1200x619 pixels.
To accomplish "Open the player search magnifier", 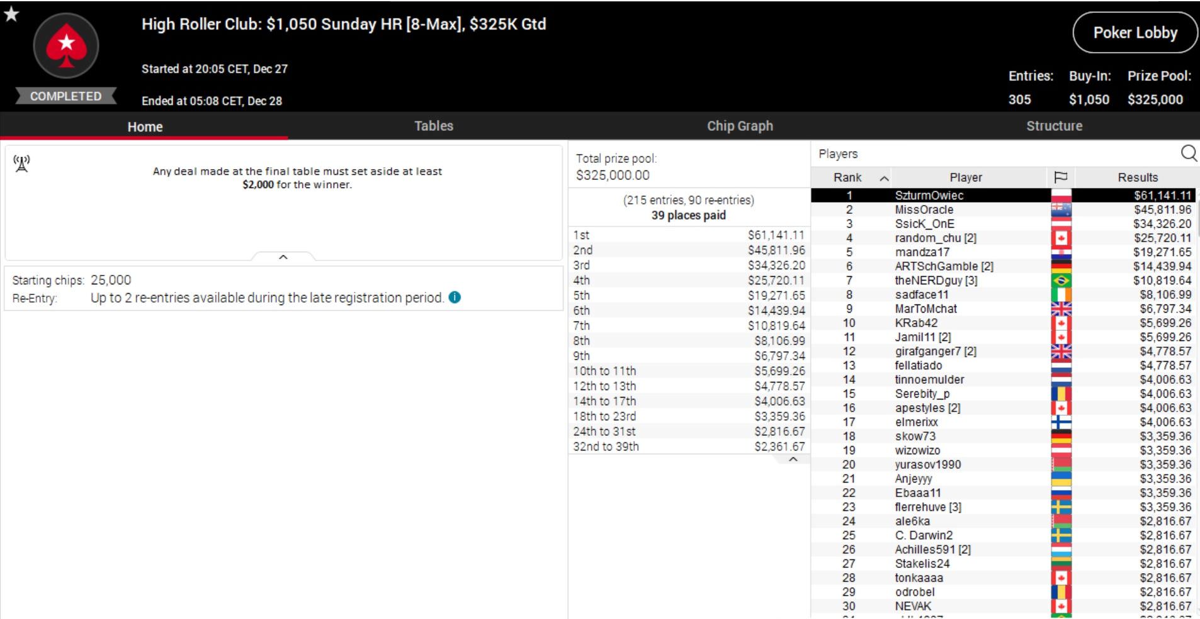I will pos(1188,153).
